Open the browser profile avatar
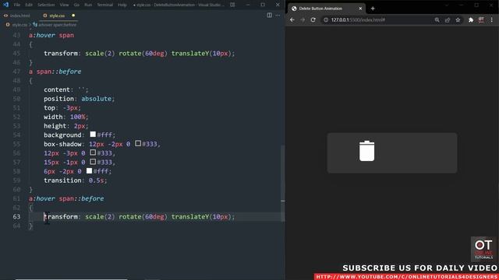Viewport: 499px width, 280px height. click(x=481, y=19)
